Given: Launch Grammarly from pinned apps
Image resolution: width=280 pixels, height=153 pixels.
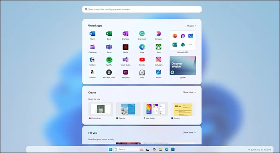Looking at the screenshot, I should coord(142,33).
